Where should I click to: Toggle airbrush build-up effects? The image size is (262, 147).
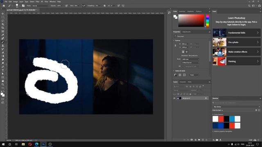click(x=84, y=6)
